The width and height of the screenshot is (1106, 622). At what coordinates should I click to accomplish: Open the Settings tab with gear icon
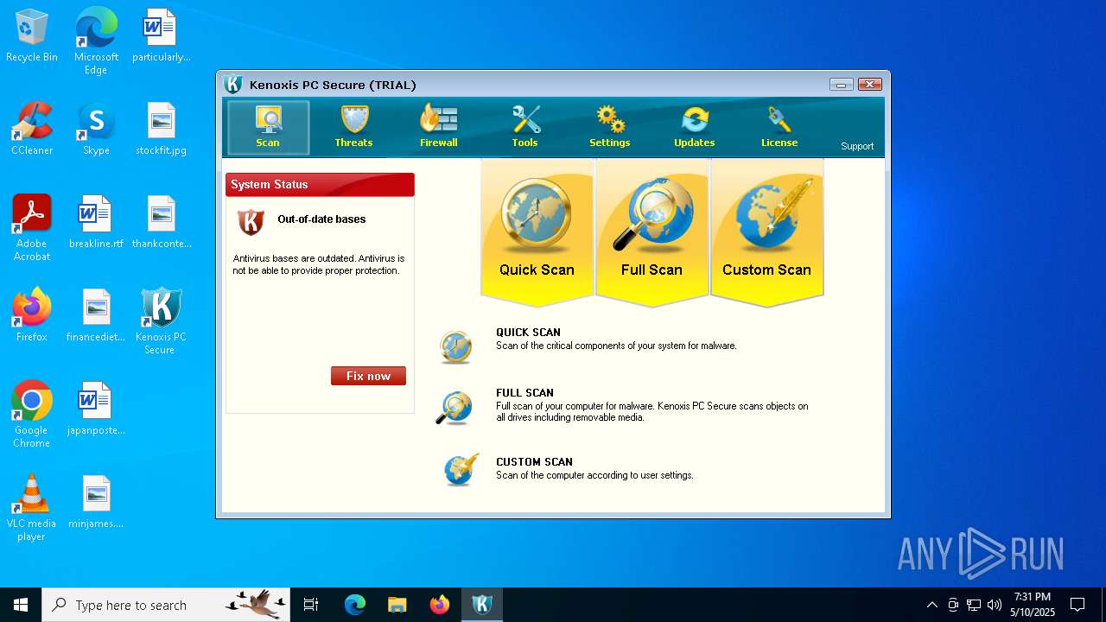(x=610, y=127)
